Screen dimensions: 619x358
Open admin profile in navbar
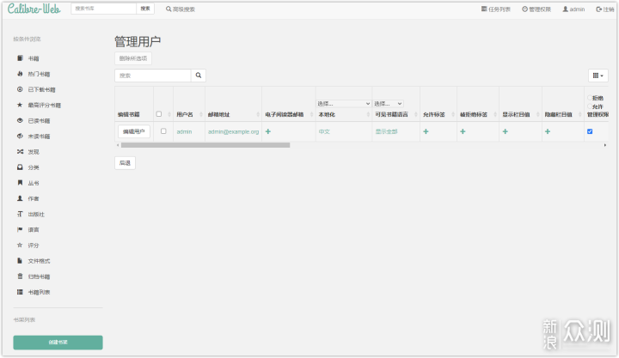tap(573, 9)
